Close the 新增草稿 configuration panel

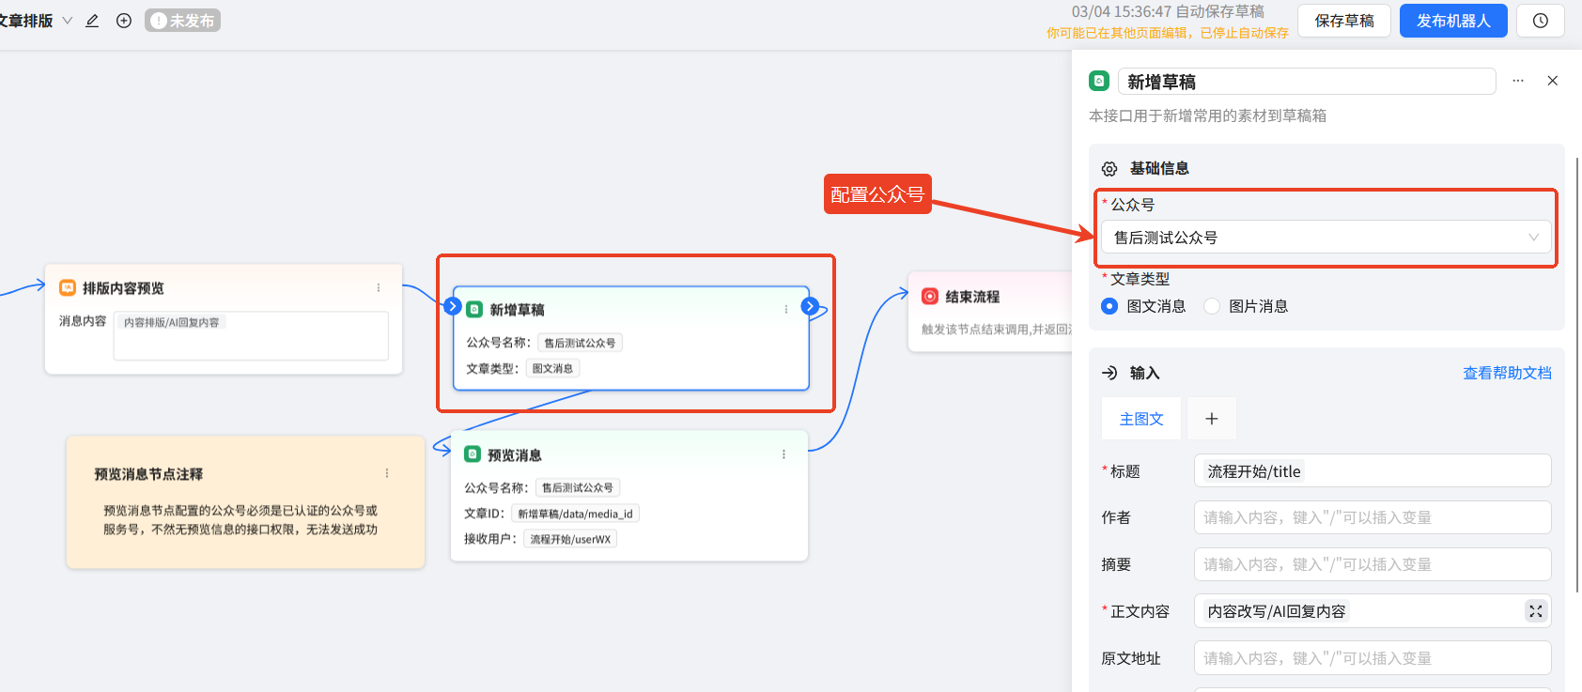pos(1553,81)
